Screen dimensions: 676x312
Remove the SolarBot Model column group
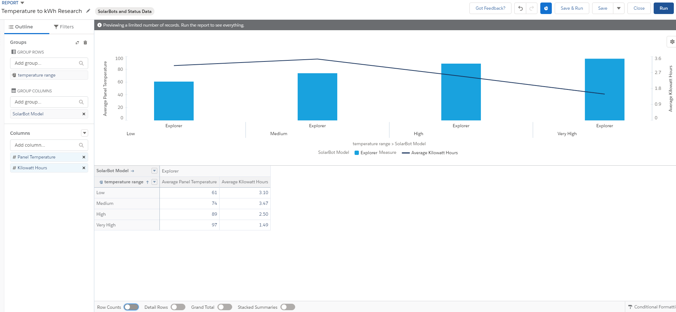point(84,114)
